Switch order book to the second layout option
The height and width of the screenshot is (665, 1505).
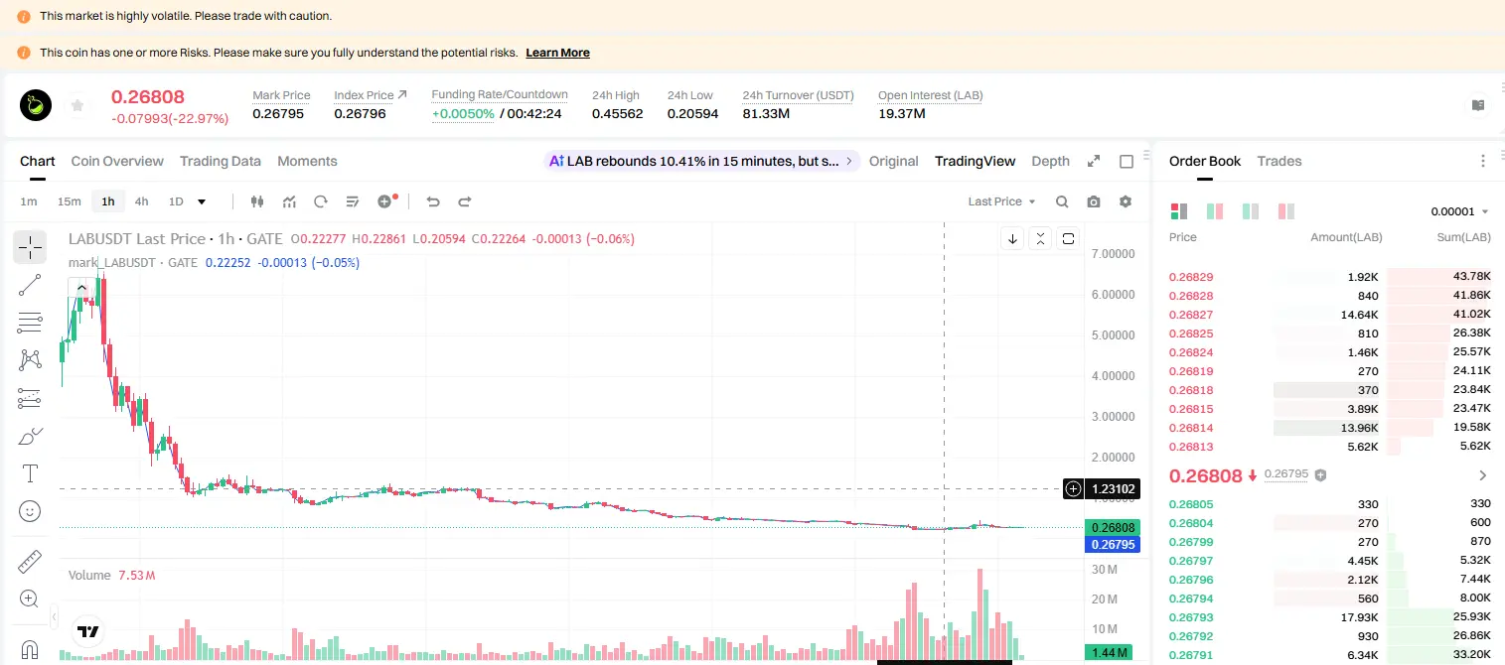(x=1215, y=211)
